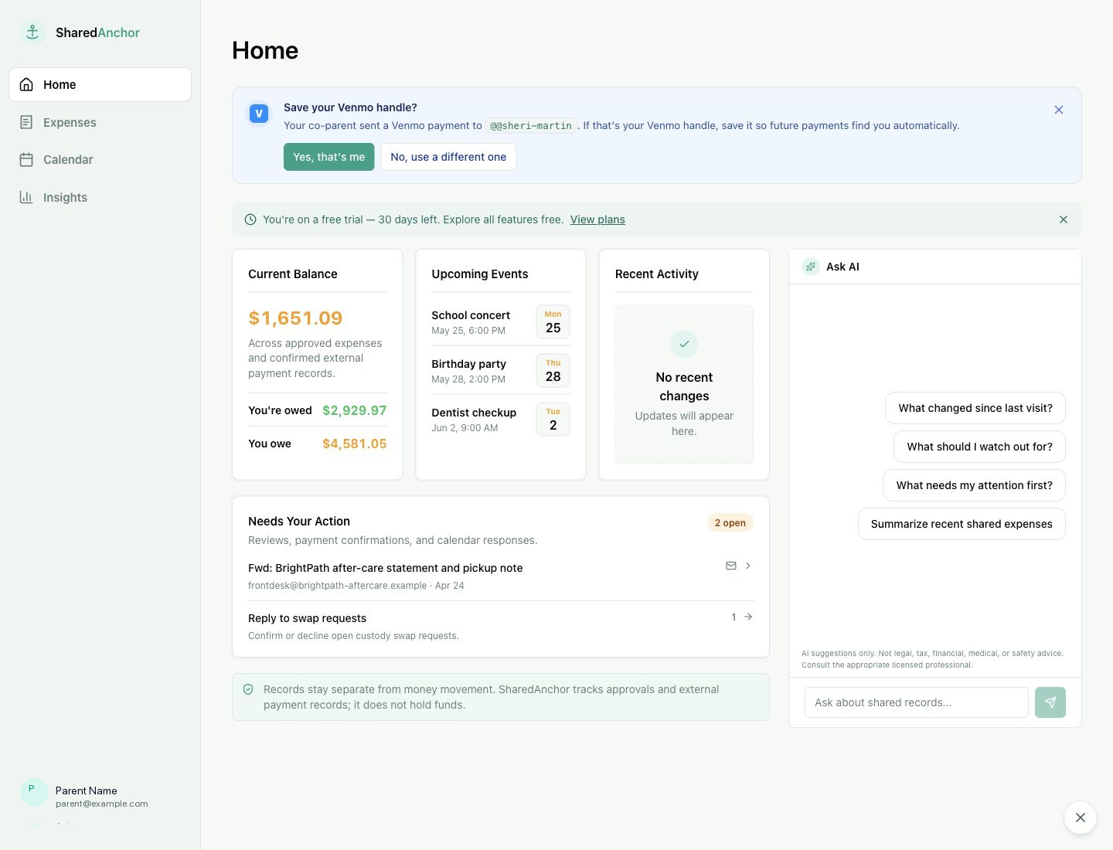Click the SharedAnchor anchor logo

32,32
